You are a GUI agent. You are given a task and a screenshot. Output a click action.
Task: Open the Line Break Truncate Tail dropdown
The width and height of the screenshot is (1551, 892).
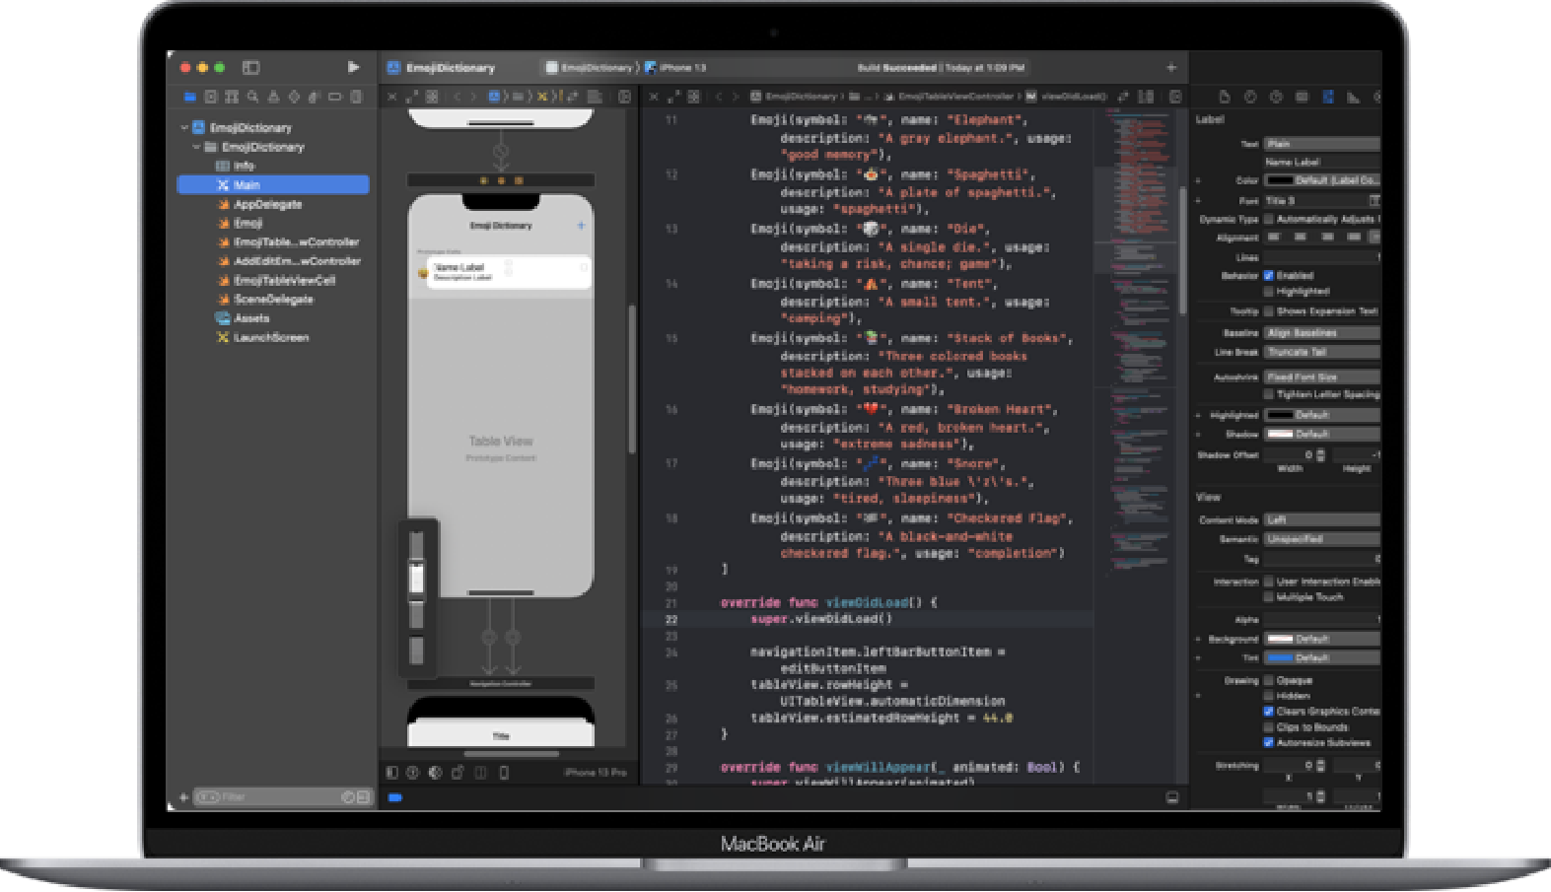1322,352
